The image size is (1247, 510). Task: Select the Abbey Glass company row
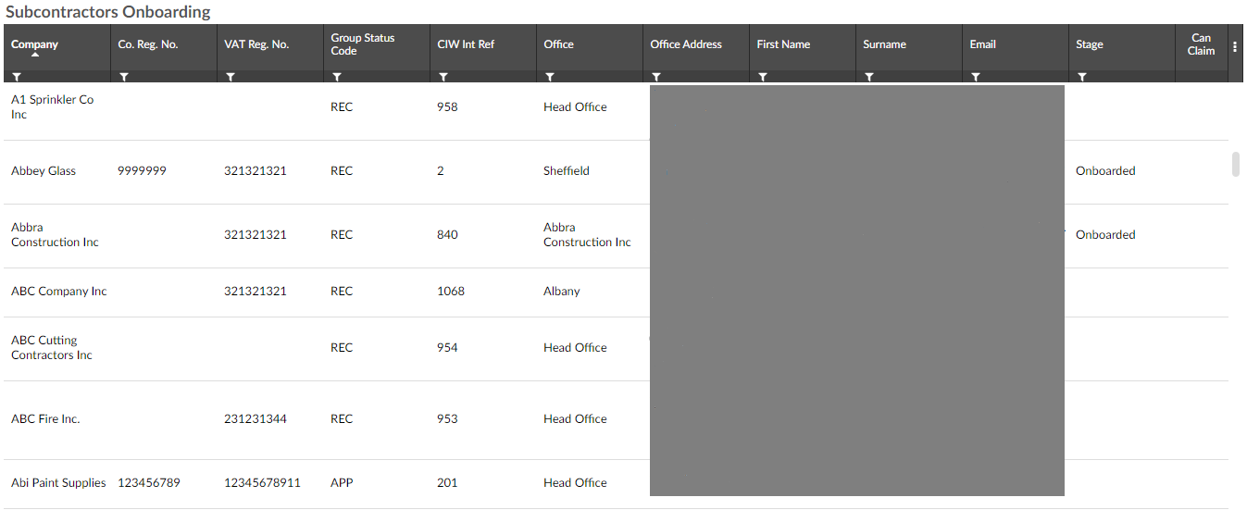(x=44, y=171)
